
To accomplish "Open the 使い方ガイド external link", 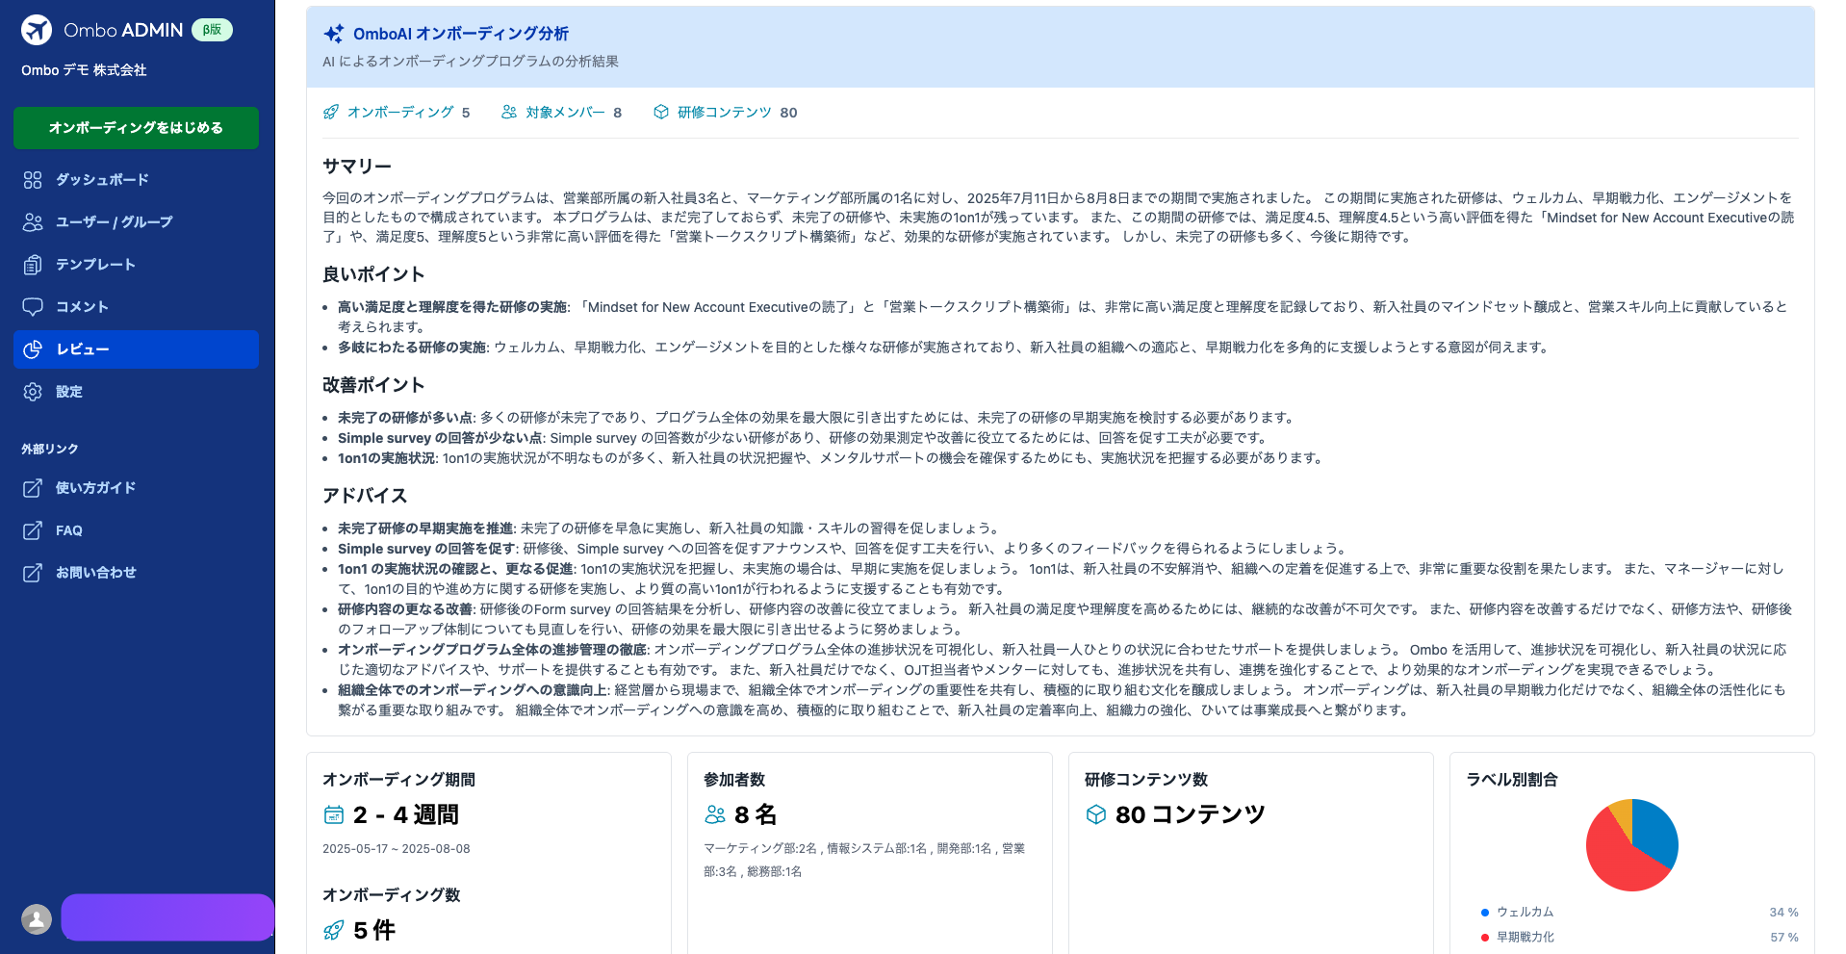I will click(136, 488).
